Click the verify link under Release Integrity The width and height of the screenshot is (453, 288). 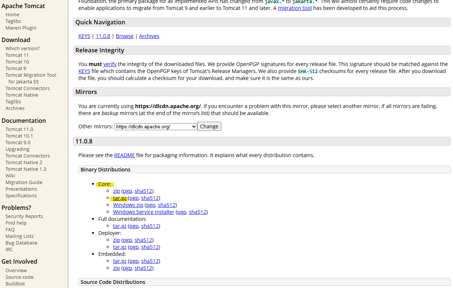[110, 64]
